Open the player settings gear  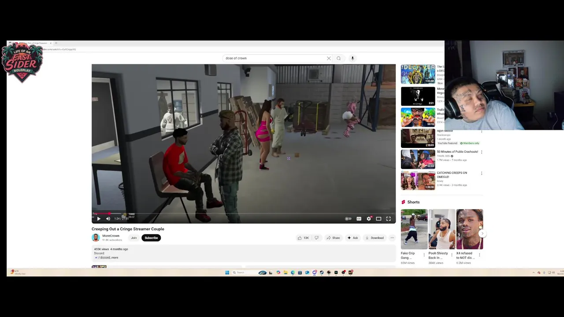pyautogui.click(x=369, y=219)
